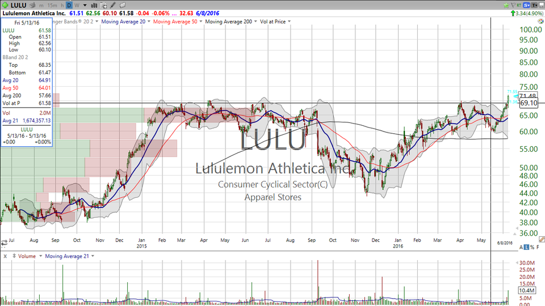Viewport: 545px width, 306px height.
Task: Select the 'L' logarithmic scale option
Action: click(527, 247)
